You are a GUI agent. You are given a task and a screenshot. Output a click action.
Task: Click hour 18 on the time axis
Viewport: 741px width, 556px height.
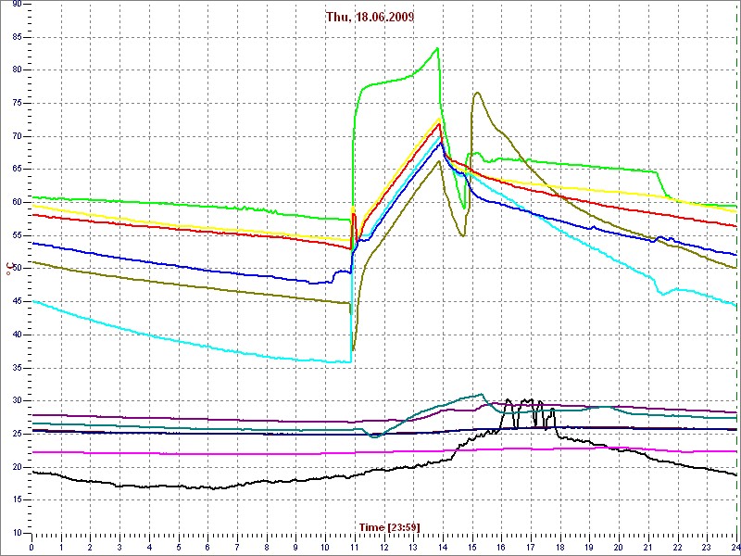560,547
